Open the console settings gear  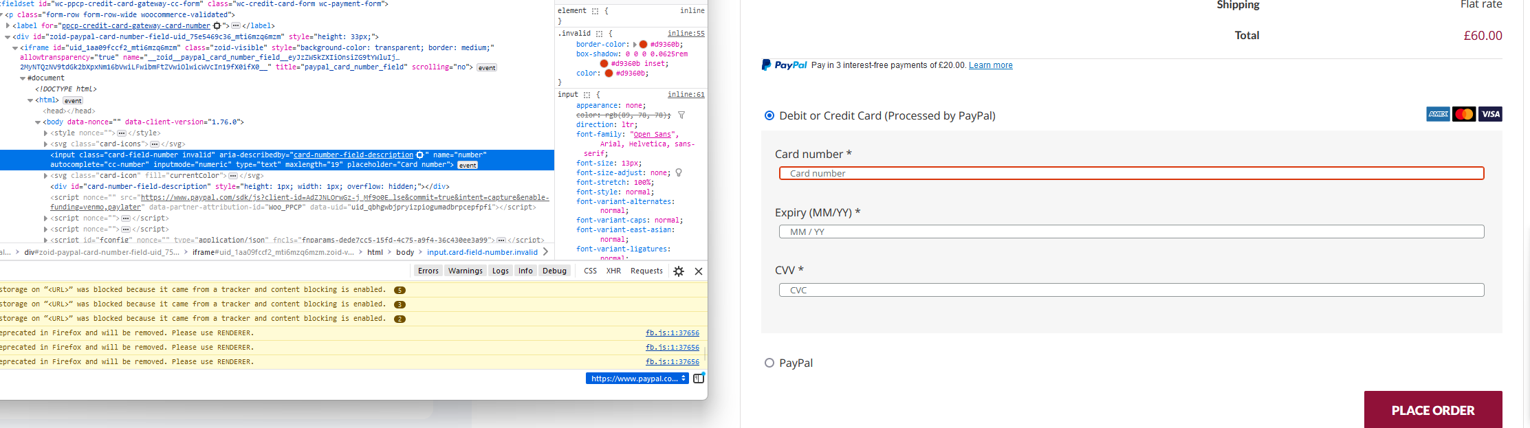679,271
